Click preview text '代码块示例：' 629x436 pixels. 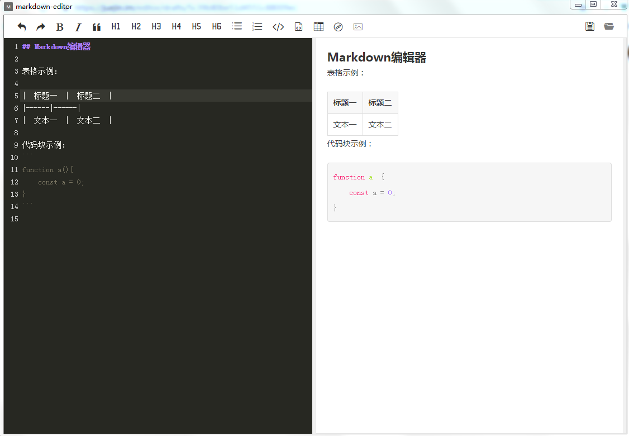click(x=350, y=144)
